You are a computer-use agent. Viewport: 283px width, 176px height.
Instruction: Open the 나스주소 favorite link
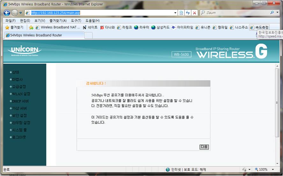[x=239, y=28]
